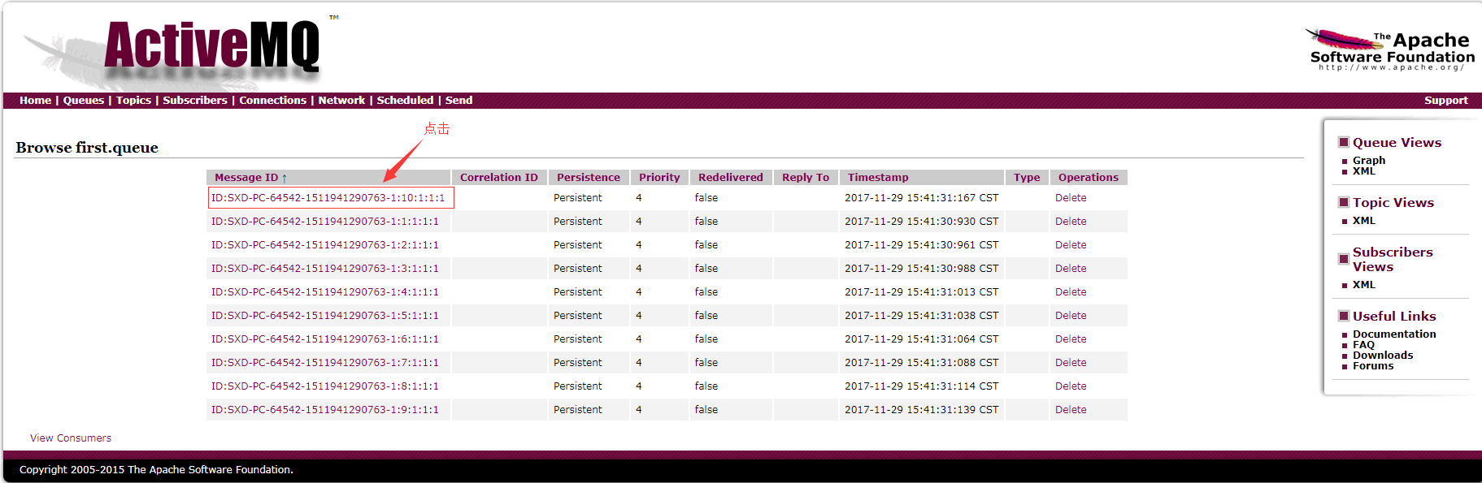Sort by Correlation ID column header
The width and height of the screenshot is (1482, 483).
coord(499,177)
